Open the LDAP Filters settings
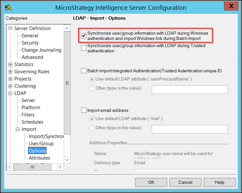 [x=28, y=115]
